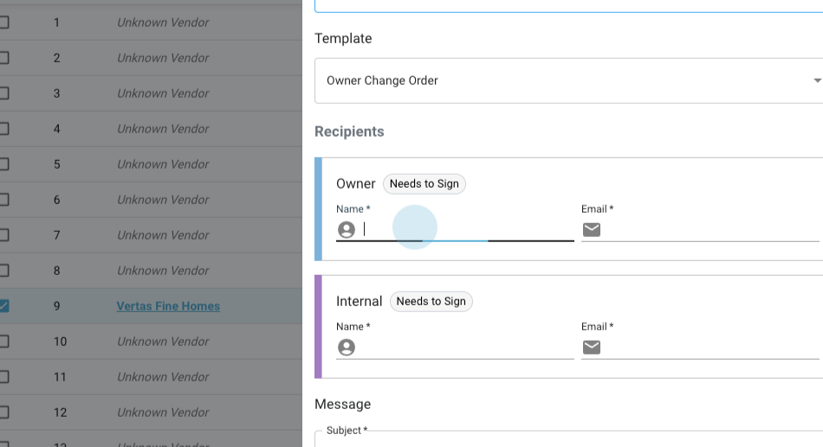Viewport: 823px width, 447px height.
Task: Uncheck the checked row 9 checkbox
Action: click(3, 306)
